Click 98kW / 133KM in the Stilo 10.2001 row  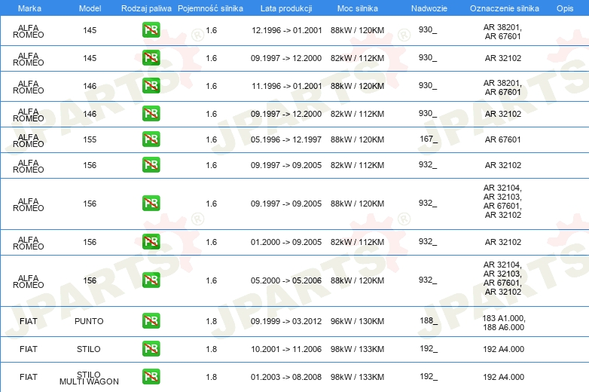tap(357, 349)
